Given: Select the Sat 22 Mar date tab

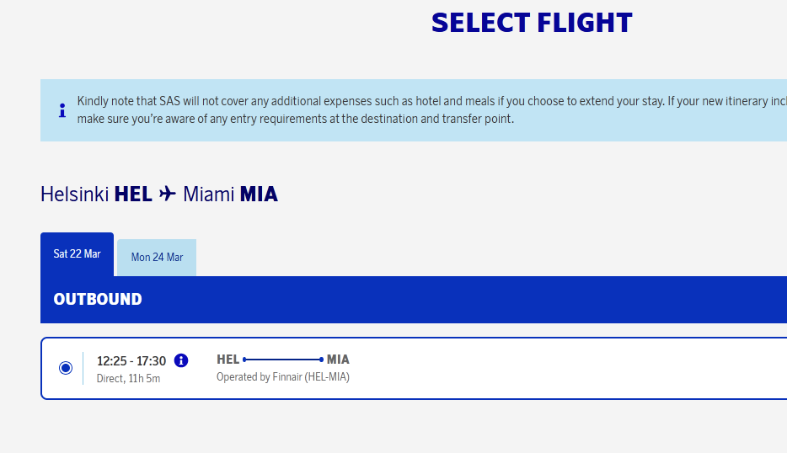Looking at the screenshot, I should tap(77, 254).
